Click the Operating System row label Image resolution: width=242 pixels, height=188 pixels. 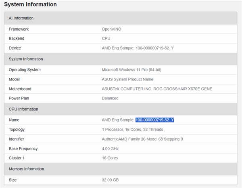(25, 70)
